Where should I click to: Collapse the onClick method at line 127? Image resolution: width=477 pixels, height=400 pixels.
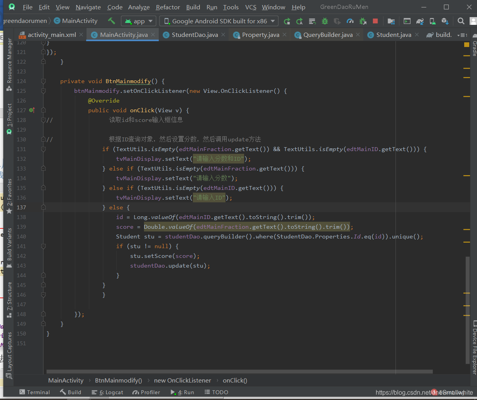tap(43, 110)
